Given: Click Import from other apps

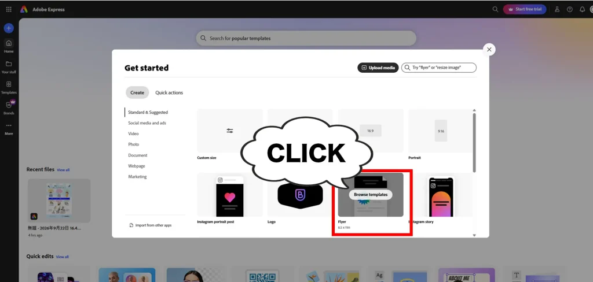Looking at the screenshot, I should [x=150, y=225].
